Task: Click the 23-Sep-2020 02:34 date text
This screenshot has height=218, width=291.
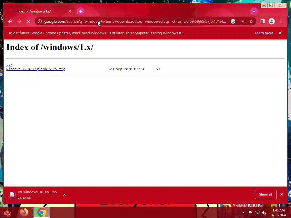Action: [x=127, y=69]
